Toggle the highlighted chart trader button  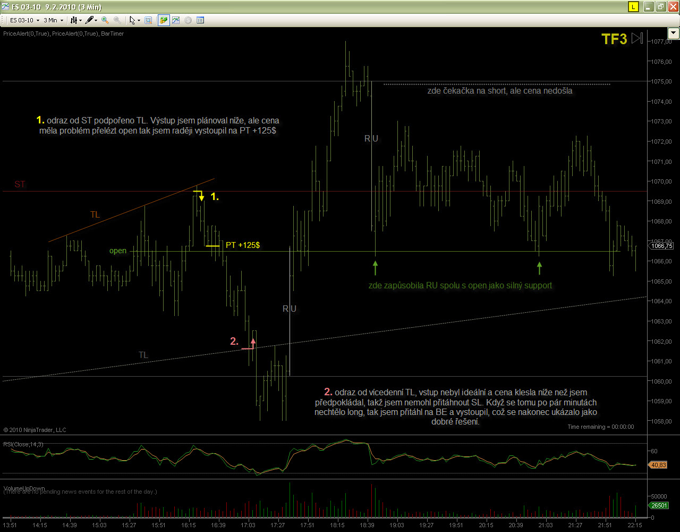pyautogui.click(x=164, y=20)
